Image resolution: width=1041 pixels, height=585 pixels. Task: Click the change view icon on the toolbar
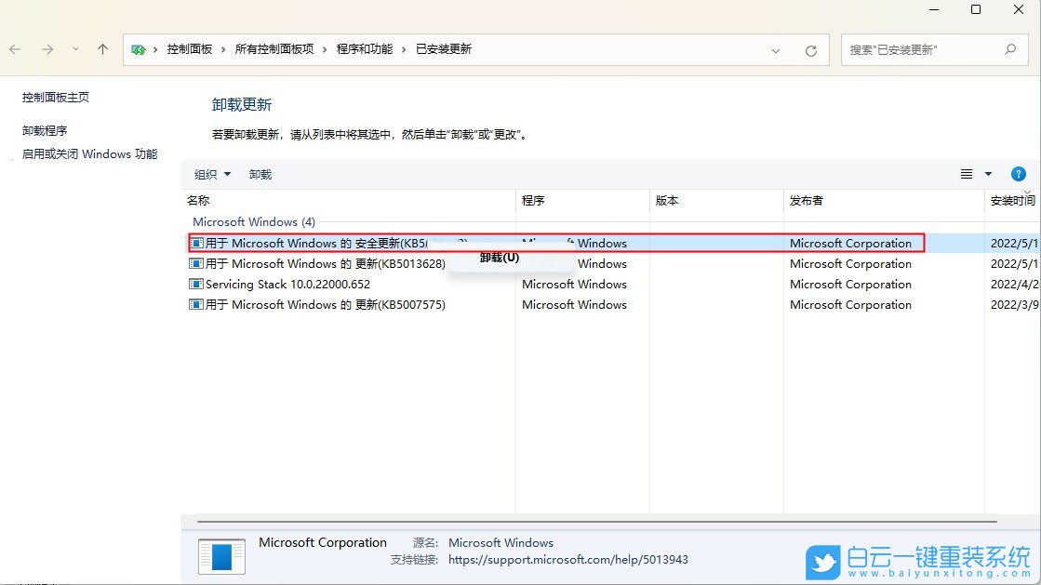click(966, 174)
